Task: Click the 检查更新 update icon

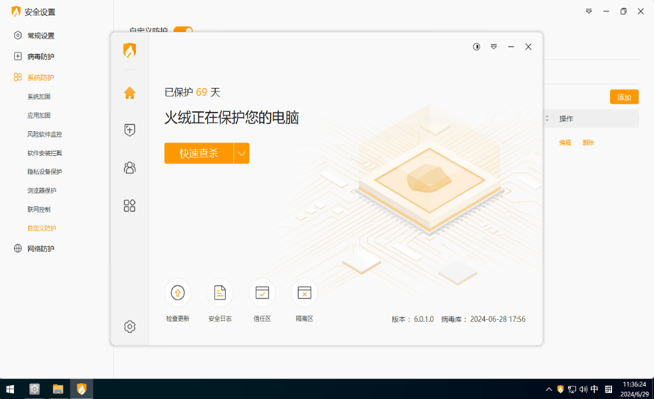Action: pyautogui.click(x=178, y=292)
